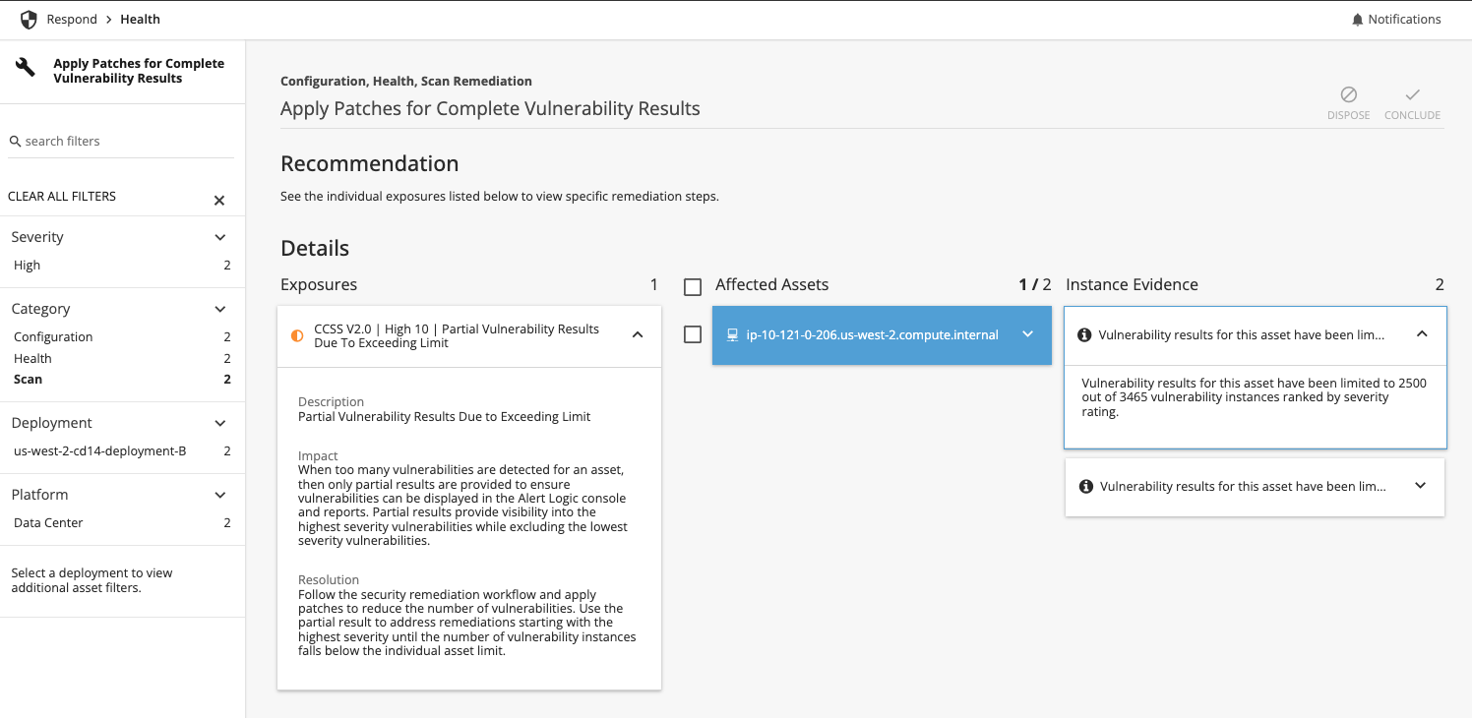
Task: Click the info icon on second evidence card
Action: (x=1086, y=487)
